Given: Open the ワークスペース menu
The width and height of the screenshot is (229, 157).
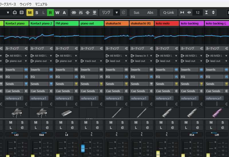Looking at the screenshot, I should (x=8, y=4).
